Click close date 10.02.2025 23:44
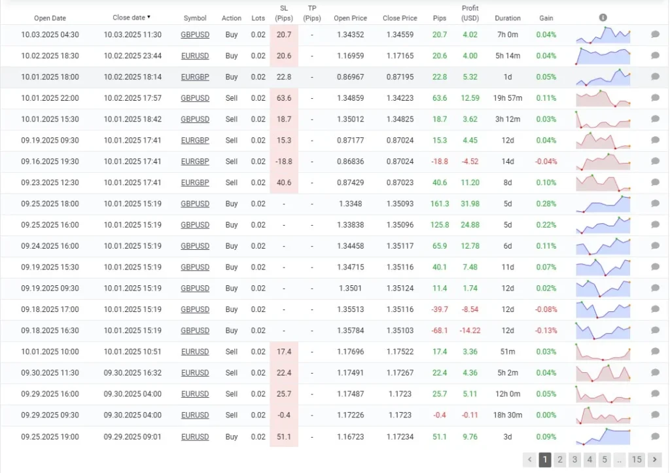 pos(132,56)
